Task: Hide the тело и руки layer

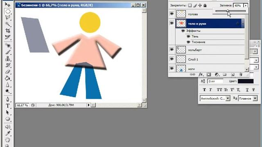Action: click(172, 23)
